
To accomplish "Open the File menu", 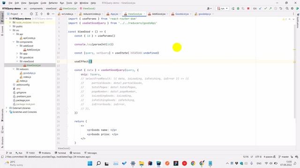I will click(10, 3).
